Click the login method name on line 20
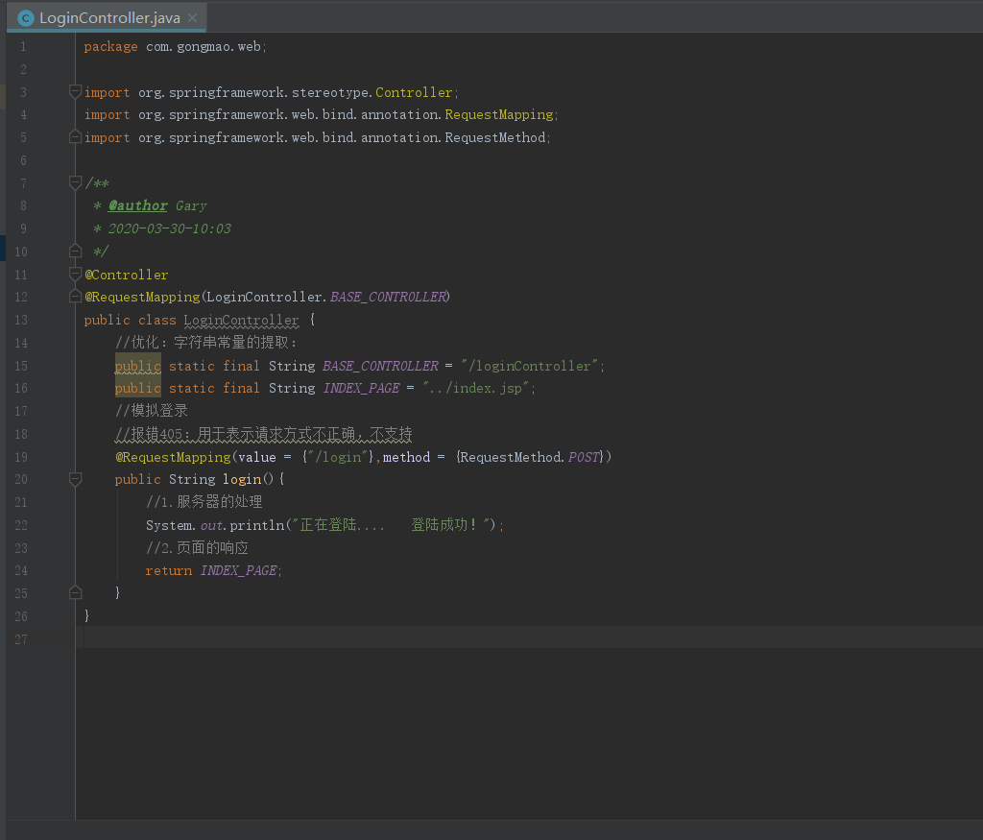The height and width of the screenshot is (840, 983). (x=242, y=480)
